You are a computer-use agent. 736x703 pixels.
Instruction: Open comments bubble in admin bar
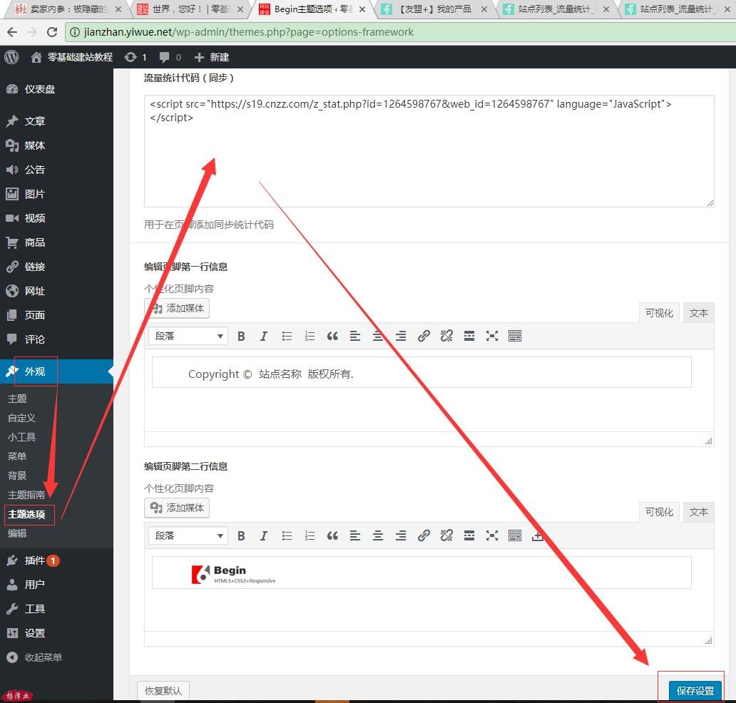(x=170, y=57)
